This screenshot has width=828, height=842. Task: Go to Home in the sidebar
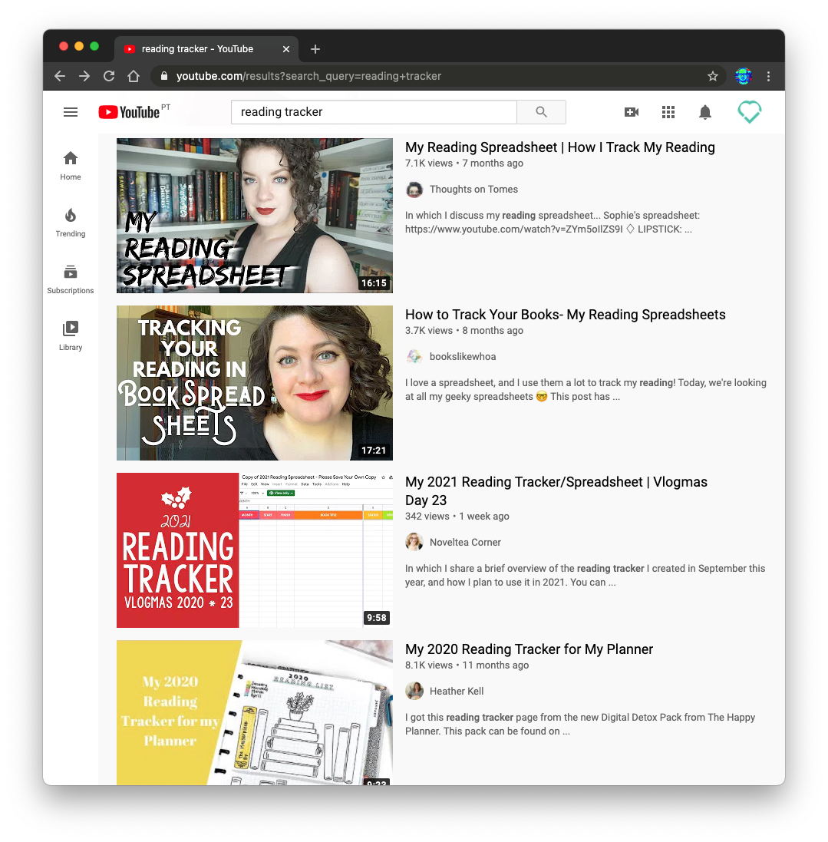click(71, 165)
